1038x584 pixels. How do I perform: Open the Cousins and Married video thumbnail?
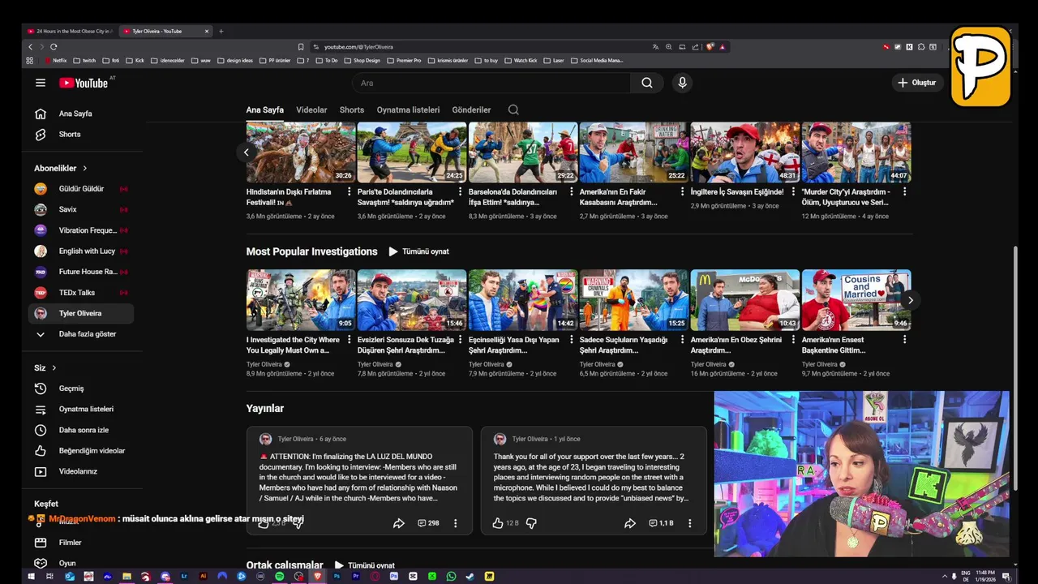tap(856, 299)
